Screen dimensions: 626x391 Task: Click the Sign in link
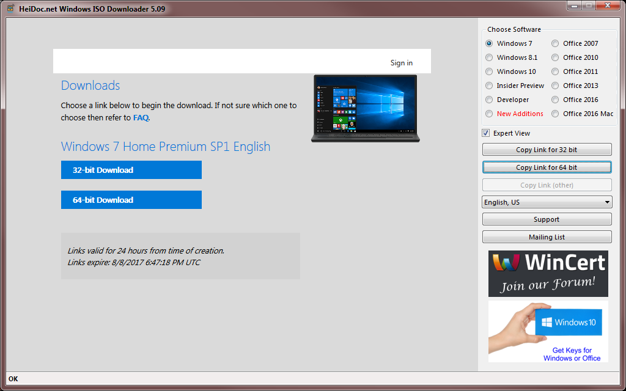point(402,63)
